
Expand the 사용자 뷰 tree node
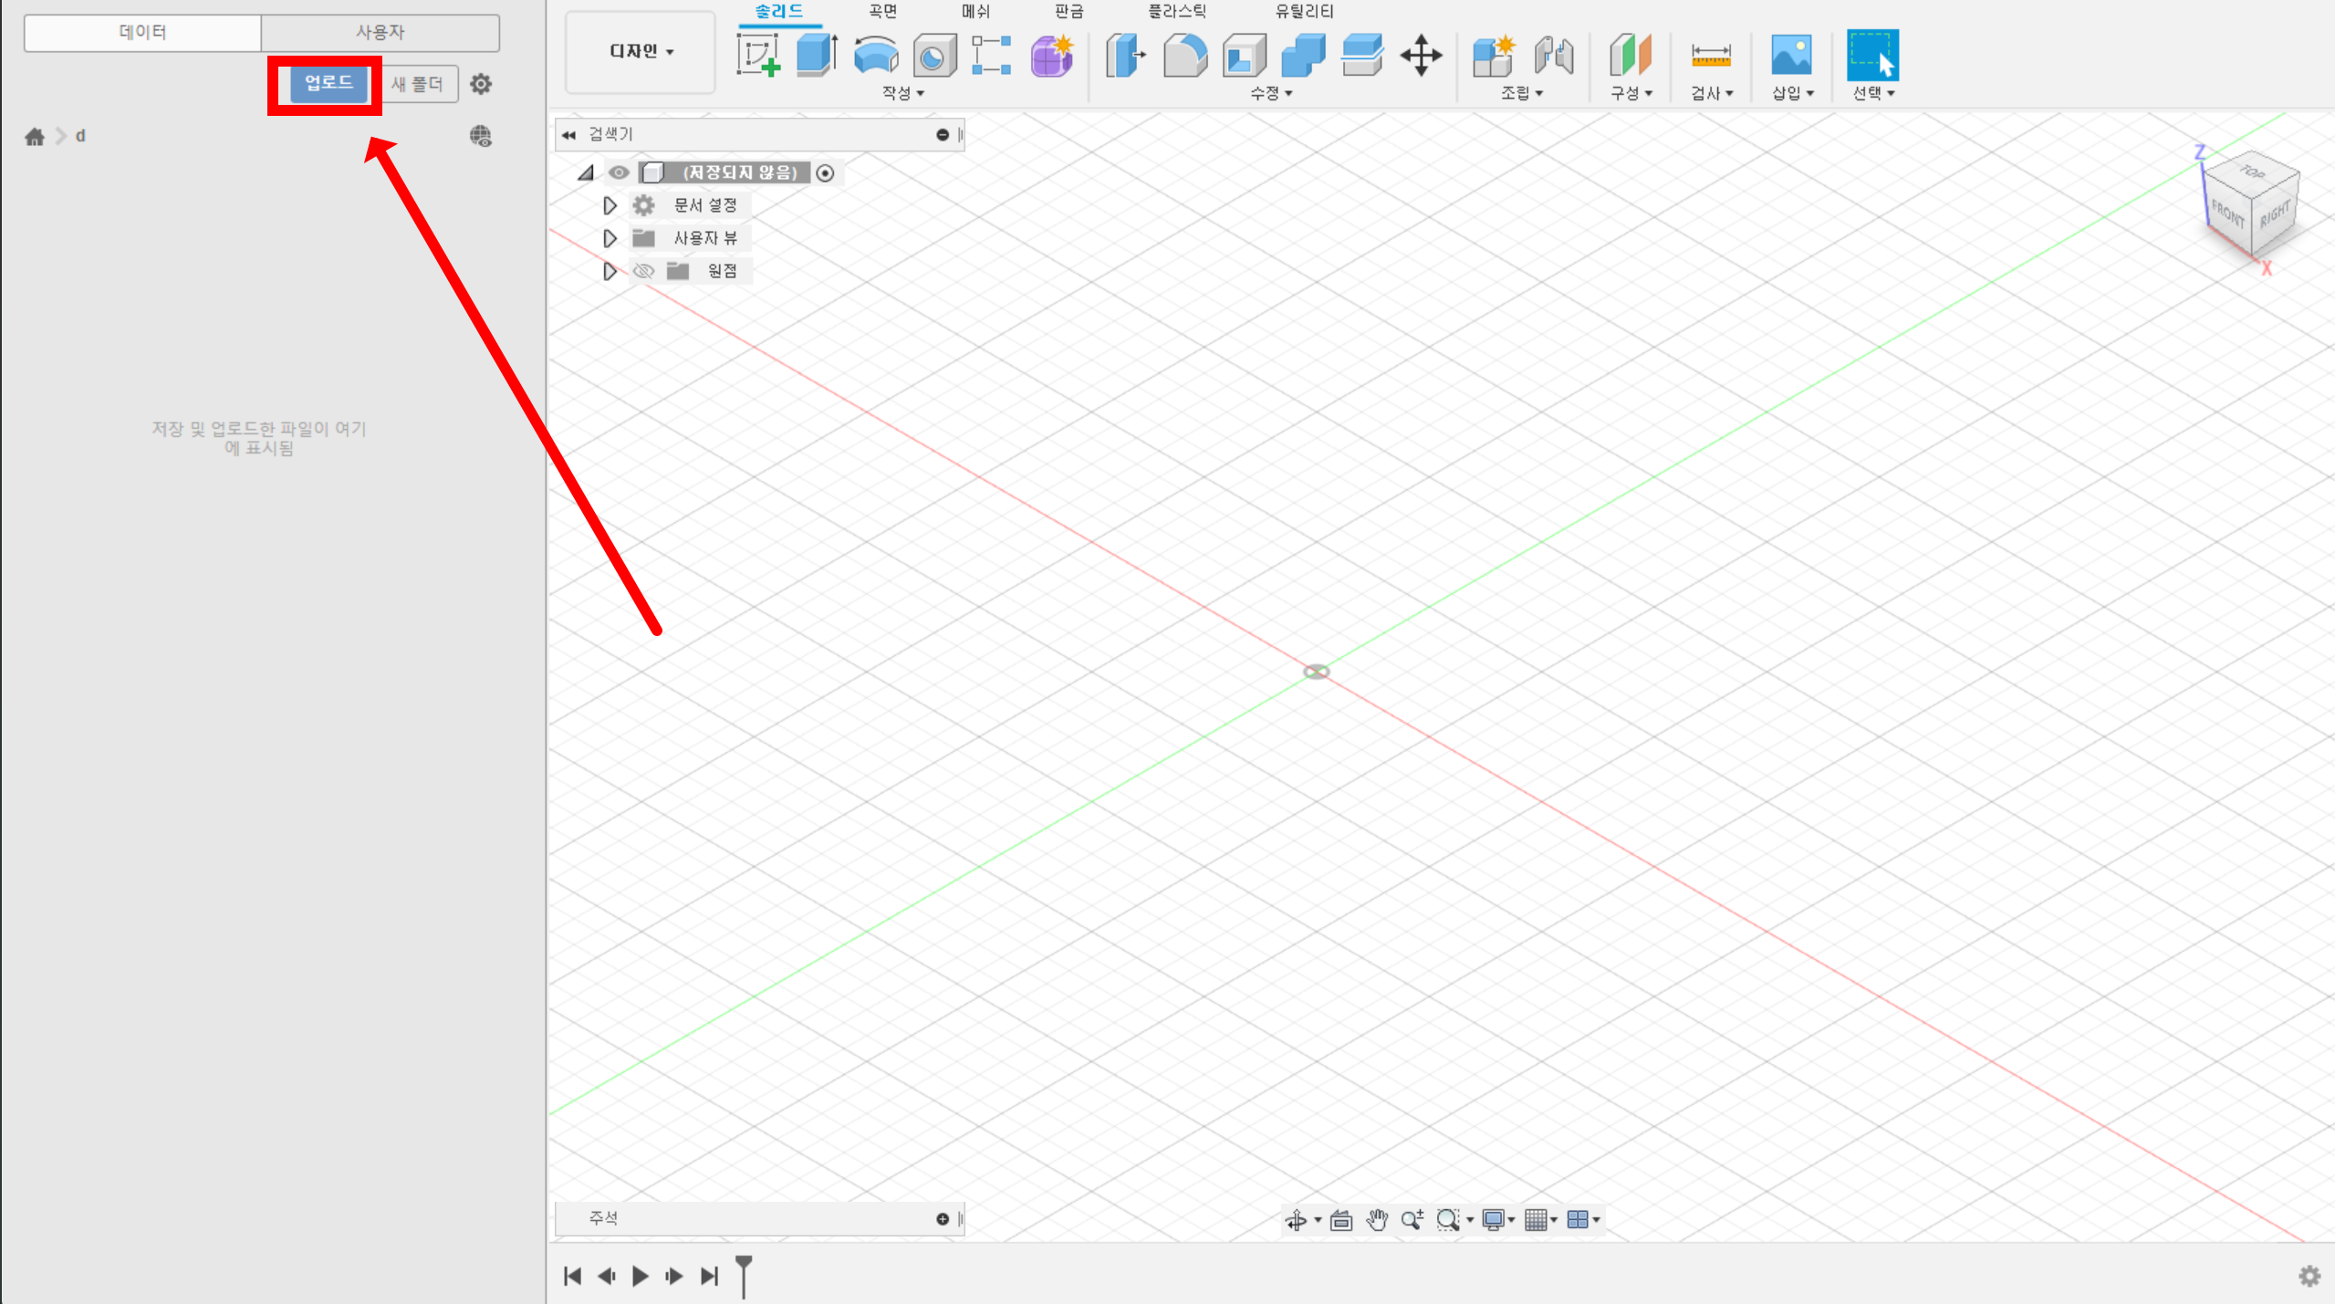610,238
